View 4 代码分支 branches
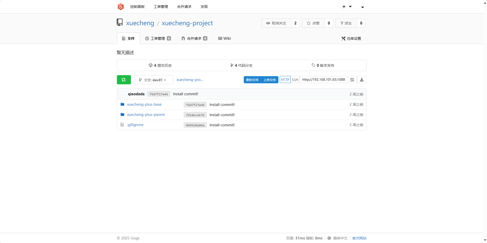Viewport: 487px width, 243px height. [x=241, y=65]
